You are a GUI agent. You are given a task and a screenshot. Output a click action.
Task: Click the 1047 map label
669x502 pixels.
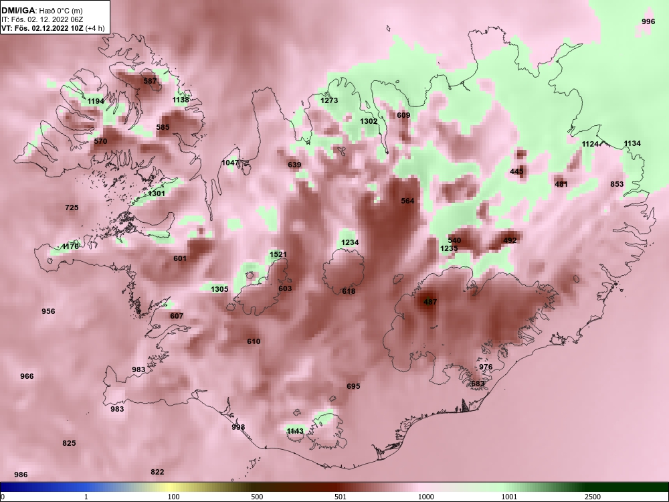click(230, 163)
